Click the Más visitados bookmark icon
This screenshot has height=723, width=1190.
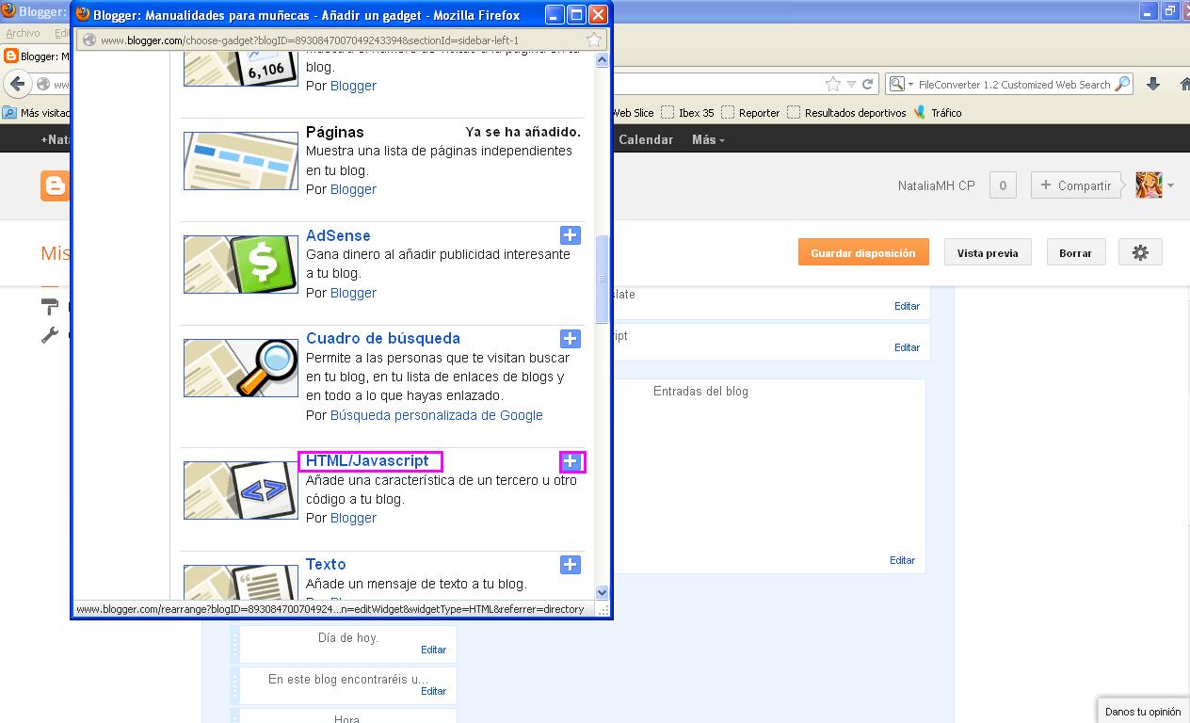(x=9, y=112)
